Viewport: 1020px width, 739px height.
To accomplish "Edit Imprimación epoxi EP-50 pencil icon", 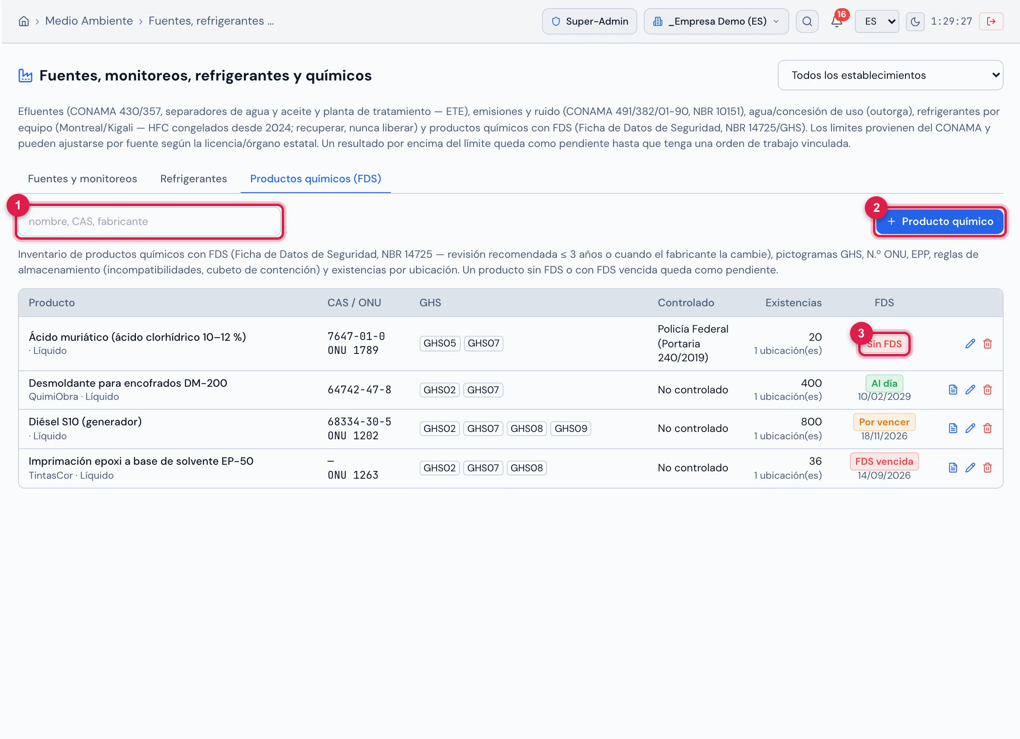I will click(x=970, y=468).
